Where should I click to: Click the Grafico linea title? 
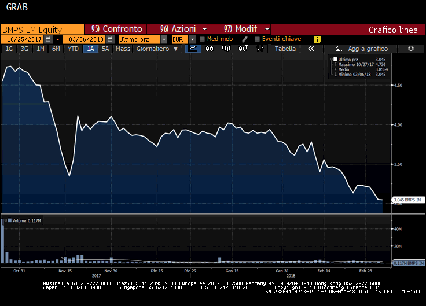[x=393, y=30]
